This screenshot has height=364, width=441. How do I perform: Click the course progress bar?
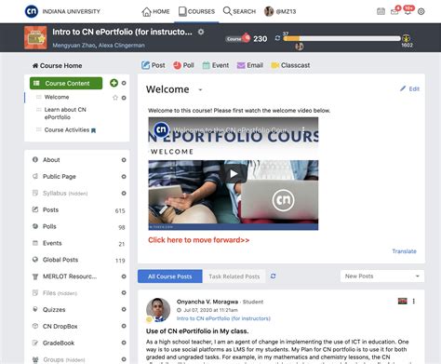point(342,39)
